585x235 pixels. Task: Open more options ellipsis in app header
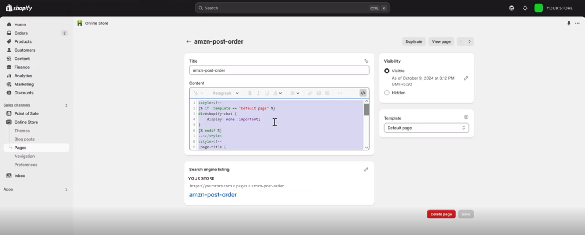[577, 23]
